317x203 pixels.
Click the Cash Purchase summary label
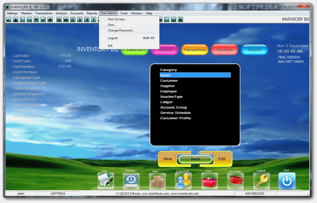[24, 67]
